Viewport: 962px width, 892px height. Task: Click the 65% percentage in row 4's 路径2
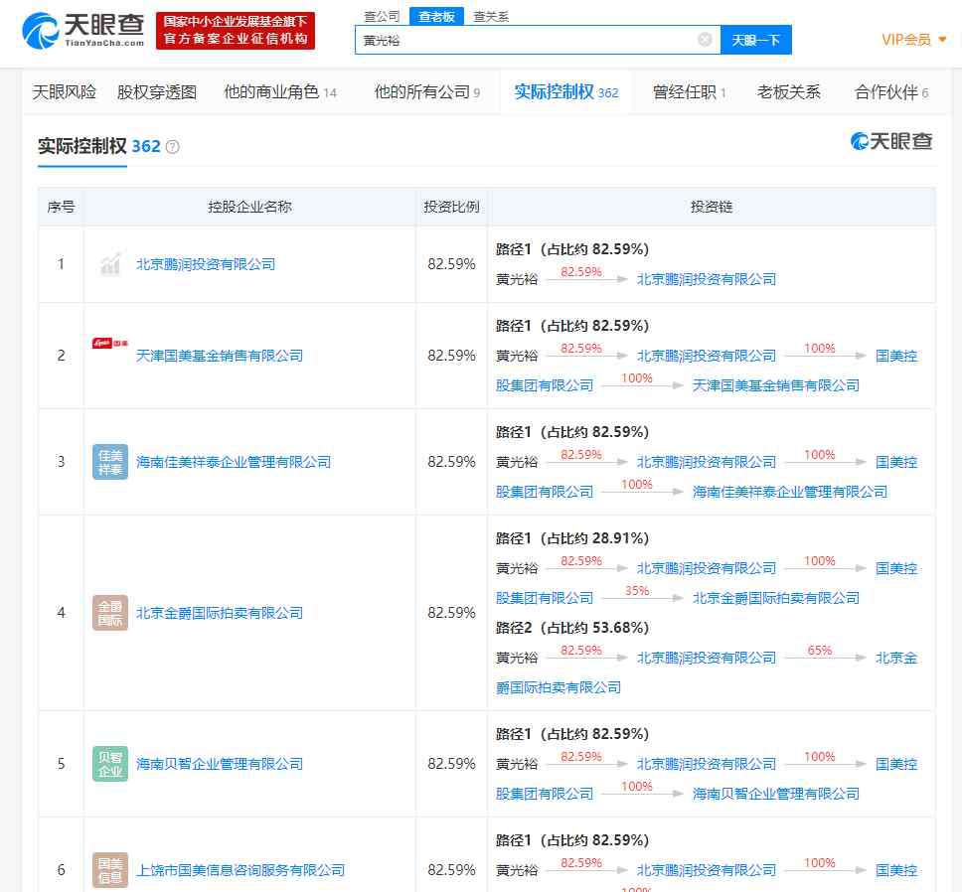(820, 650)
